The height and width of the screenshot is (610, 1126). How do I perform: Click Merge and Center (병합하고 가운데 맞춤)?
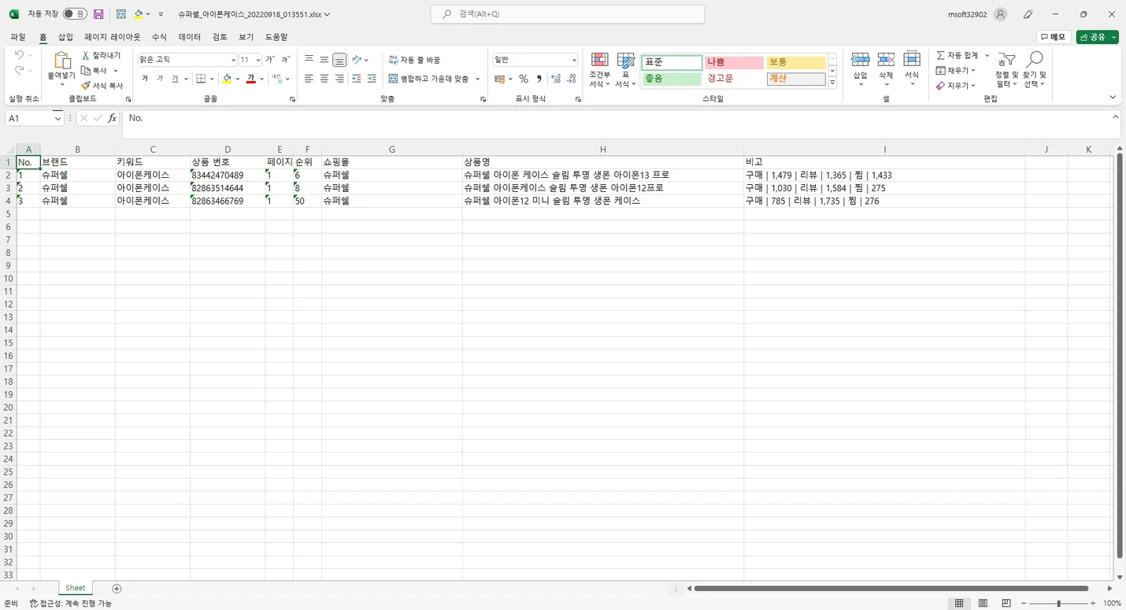point(429,79)
